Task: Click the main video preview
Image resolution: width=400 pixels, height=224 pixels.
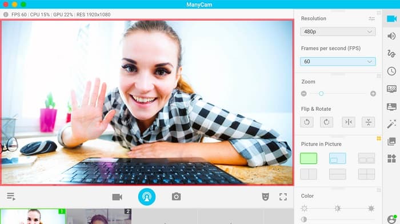Action: (147, 102)
